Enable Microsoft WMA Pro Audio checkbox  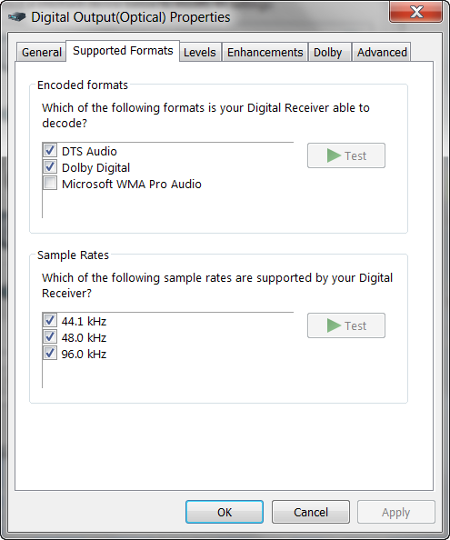(50, 183)
